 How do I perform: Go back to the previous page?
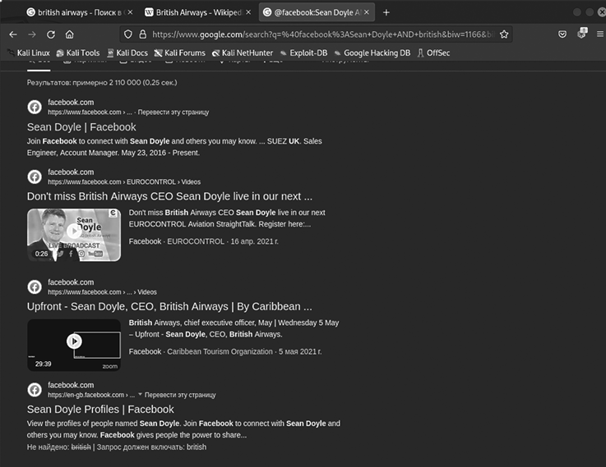[12, 34]
